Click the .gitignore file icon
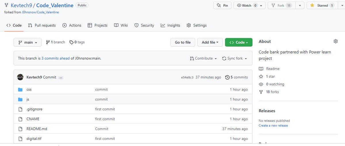Screen dimensions: 345x146 (20, 109)
